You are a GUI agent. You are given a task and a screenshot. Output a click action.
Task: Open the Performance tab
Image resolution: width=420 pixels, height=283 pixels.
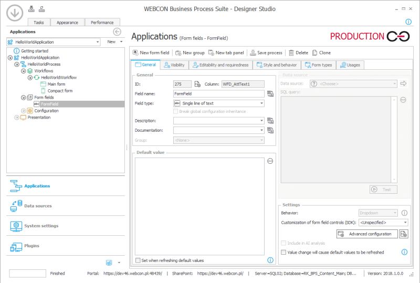coord(102,22)
